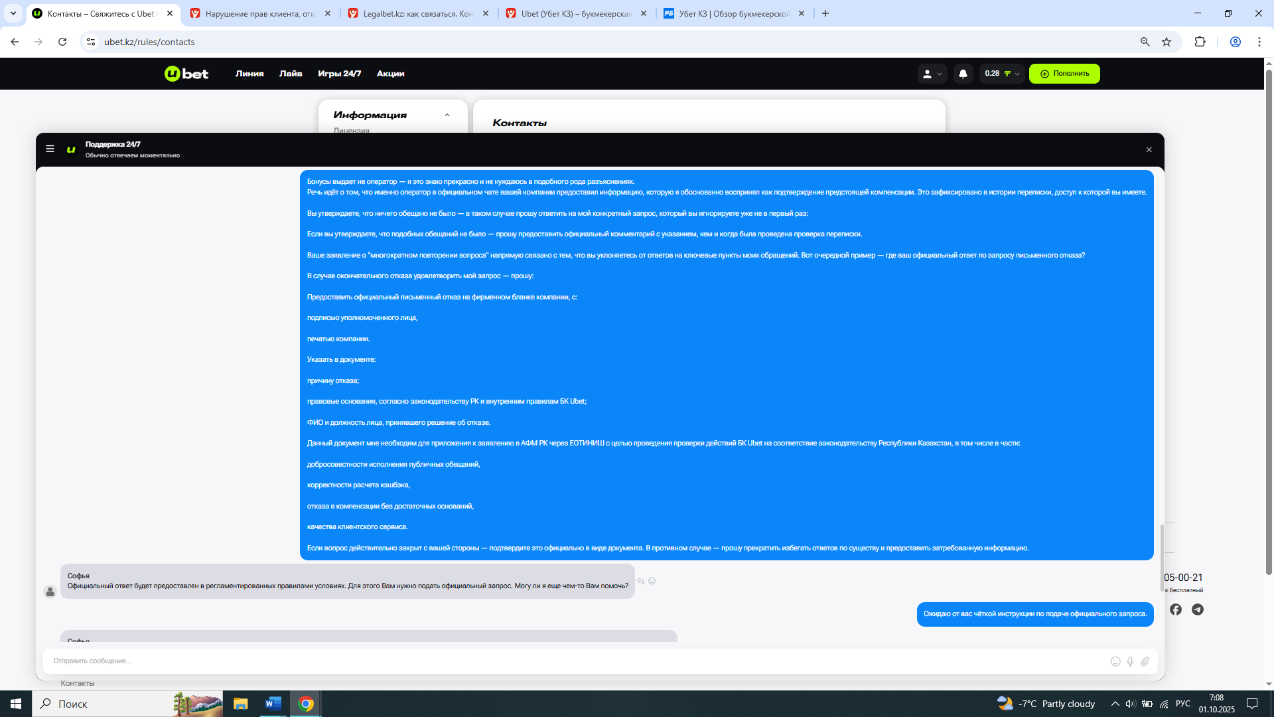Open the balance 0.28 dropdown

tap(1002, 74)
